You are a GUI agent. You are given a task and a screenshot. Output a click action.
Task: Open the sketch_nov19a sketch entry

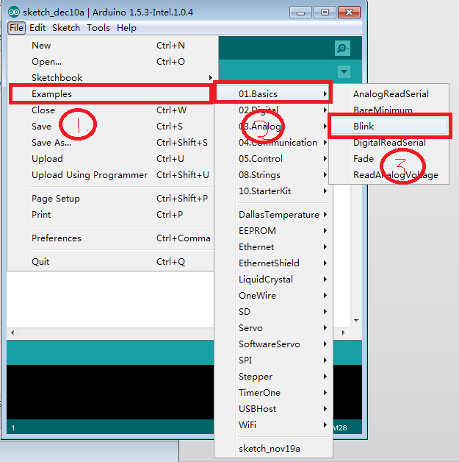[273, 449]
